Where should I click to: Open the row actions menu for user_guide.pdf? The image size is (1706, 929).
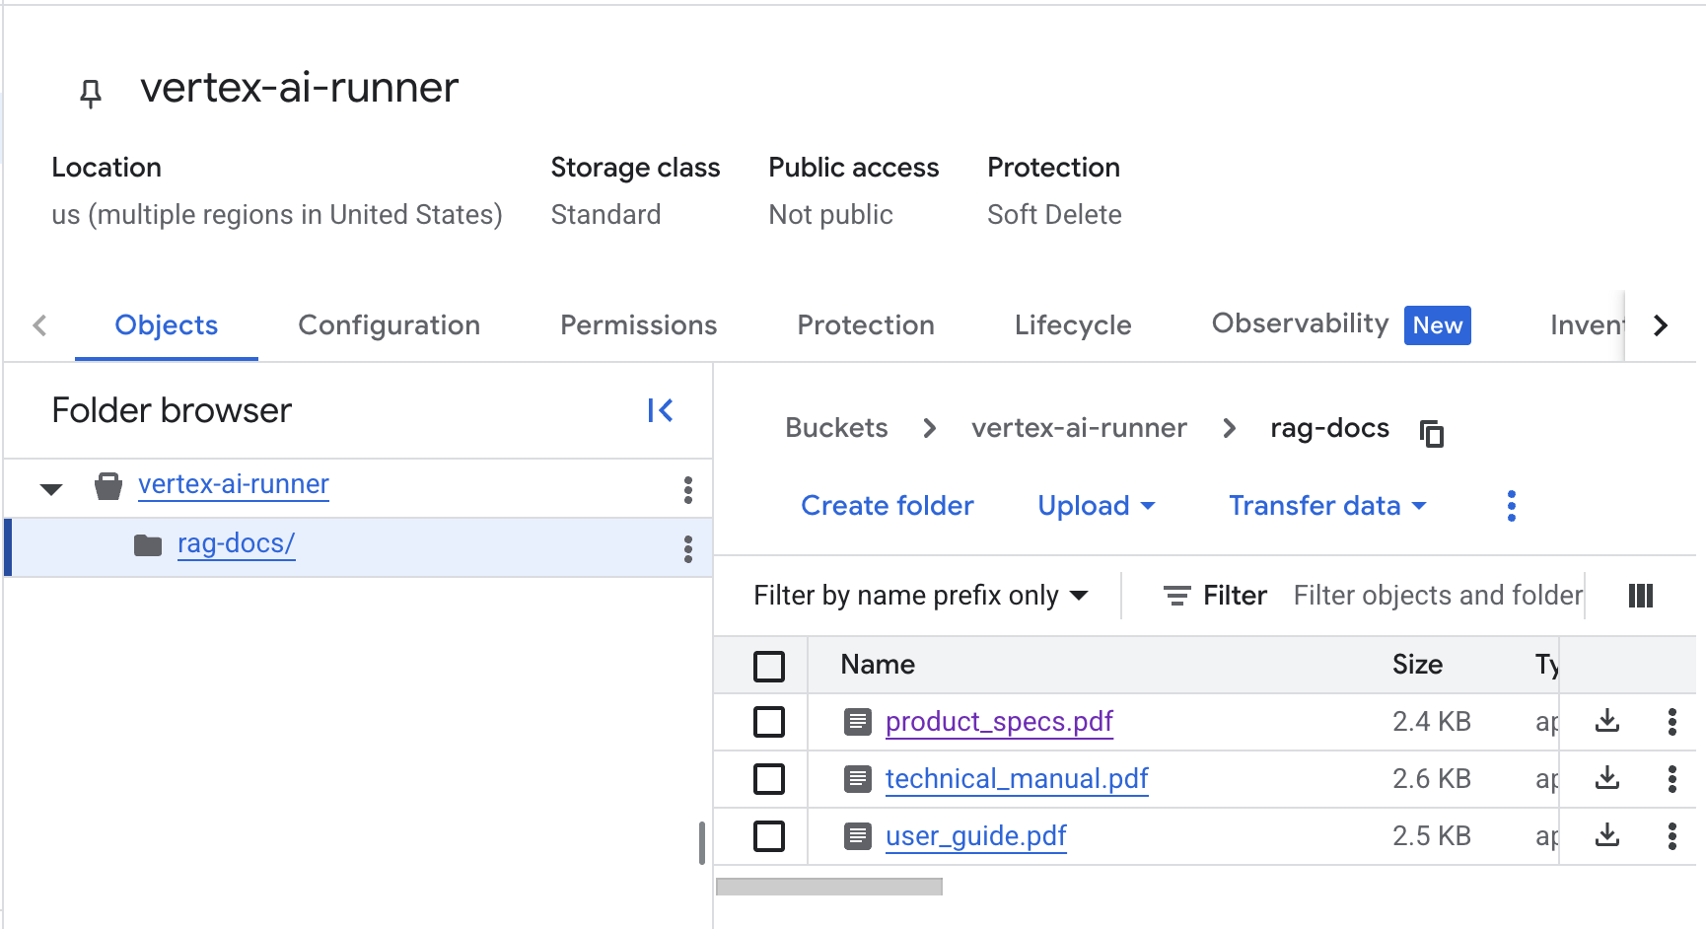1672,836
